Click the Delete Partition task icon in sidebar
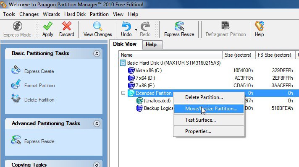This screenshot has width=299, height=167. click(x=16, y=98)
